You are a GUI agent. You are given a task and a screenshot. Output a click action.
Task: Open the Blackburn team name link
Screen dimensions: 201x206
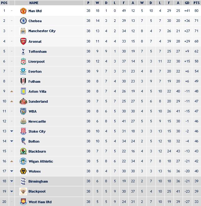tap(37, 151)
